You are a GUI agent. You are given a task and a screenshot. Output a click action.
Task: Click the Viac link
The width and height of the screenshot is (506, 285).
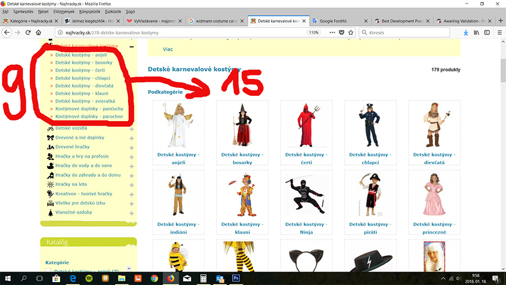pos(168,49)
